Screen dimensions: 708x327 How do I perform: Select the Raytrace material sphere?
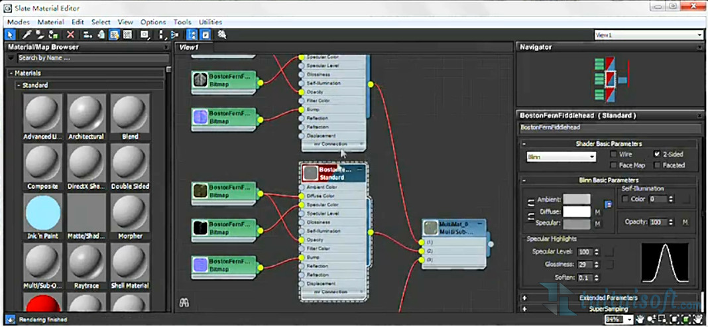(86, 263)
